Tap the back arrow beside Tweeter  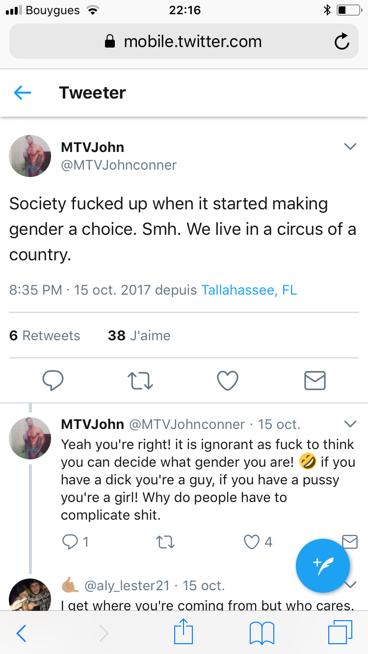click(x=23, y=93)
